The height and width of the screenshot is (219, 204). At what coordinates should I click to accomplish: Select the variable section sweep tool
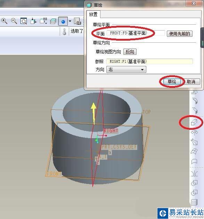[x=194, y=142]
